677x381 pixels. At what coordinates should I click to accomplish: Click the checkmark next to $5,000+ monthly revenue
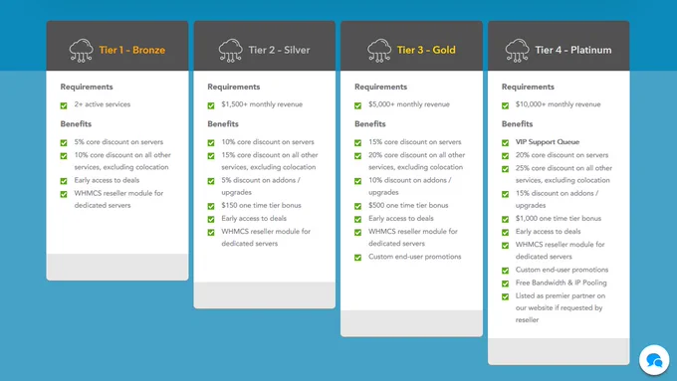pos(358,105)
